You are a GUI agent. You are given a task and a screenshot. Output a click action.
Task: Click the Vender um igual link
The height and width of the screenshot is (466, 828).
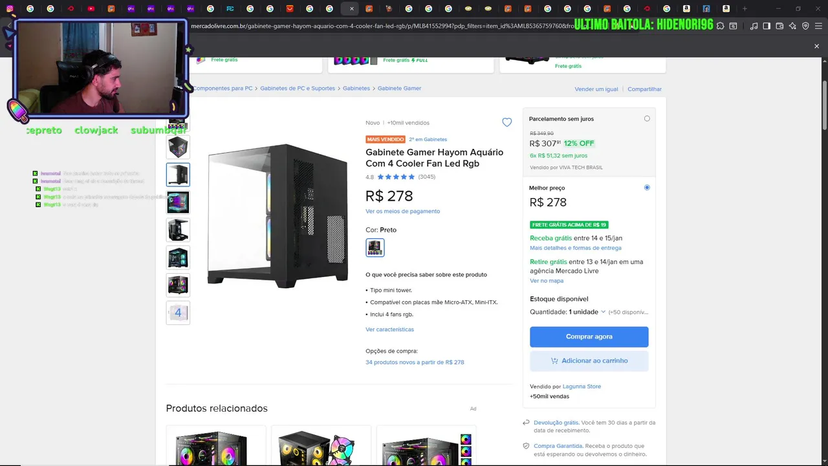click(596, 89)
